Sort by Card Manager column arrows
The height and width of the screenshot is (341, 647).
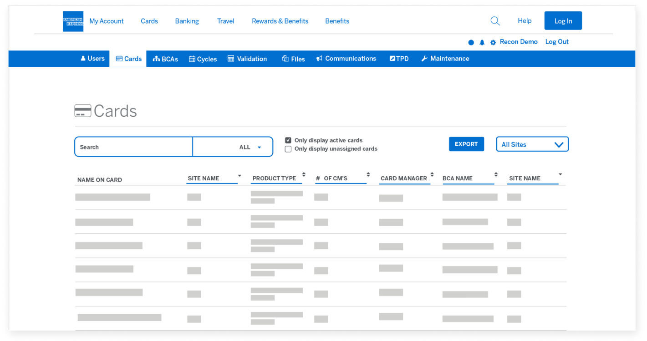[432, 175]
